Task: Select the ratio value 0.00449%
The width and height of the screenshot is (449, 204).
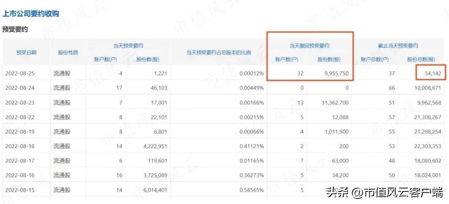Action: click(252, 88)
